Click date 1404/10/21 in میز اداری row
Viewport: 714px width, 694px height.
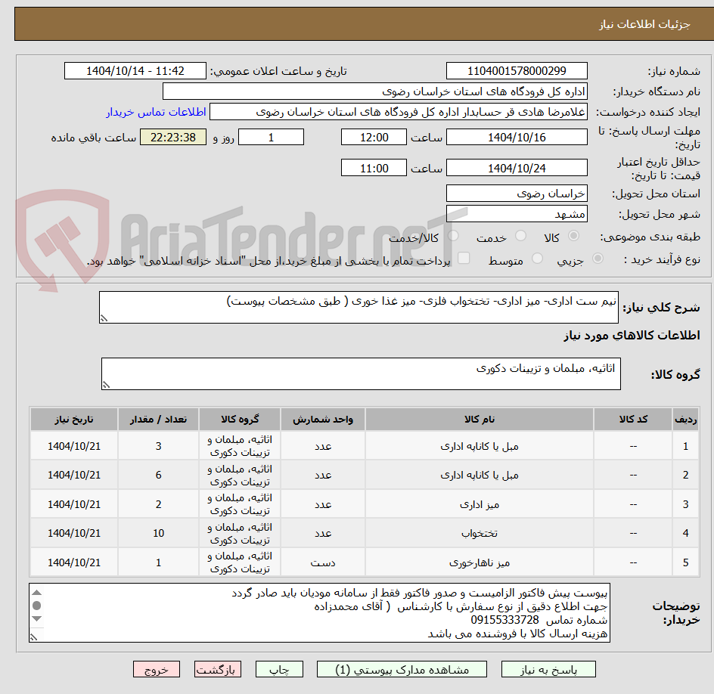point(74,504)
